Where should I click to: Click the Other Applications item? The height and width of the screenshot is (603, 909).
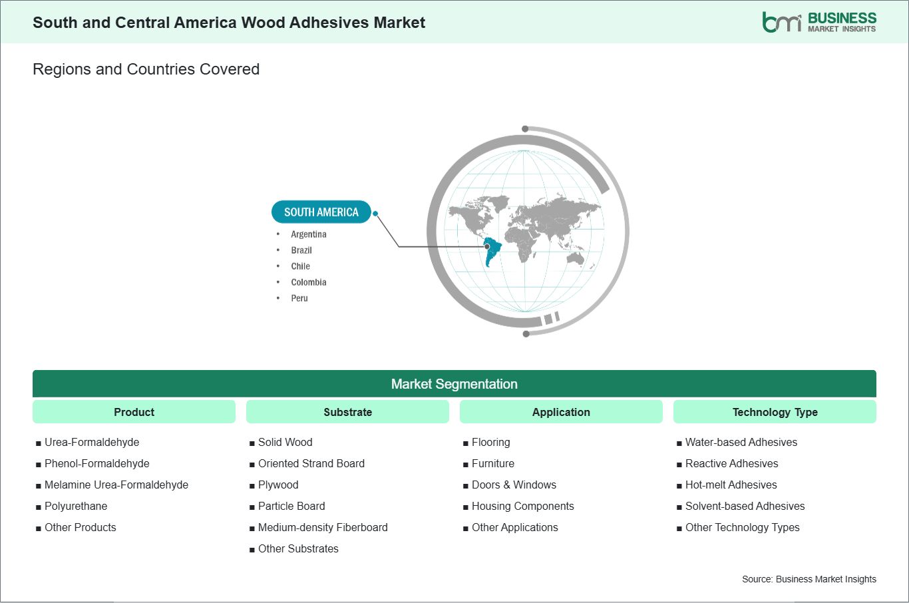tap(515, 527)
